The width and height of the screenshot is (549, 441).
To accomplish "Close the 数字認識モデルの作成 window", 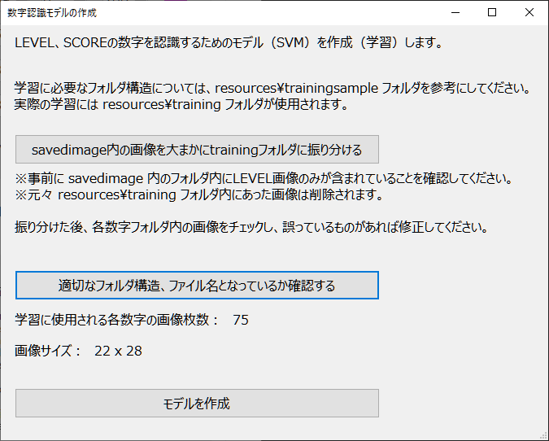I will (529, 12).
